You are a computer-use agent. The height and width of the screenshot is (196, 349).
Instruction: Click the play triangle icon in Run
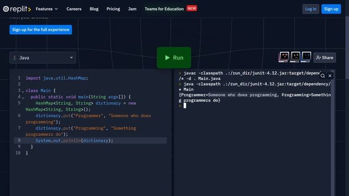tap(167, 58)
